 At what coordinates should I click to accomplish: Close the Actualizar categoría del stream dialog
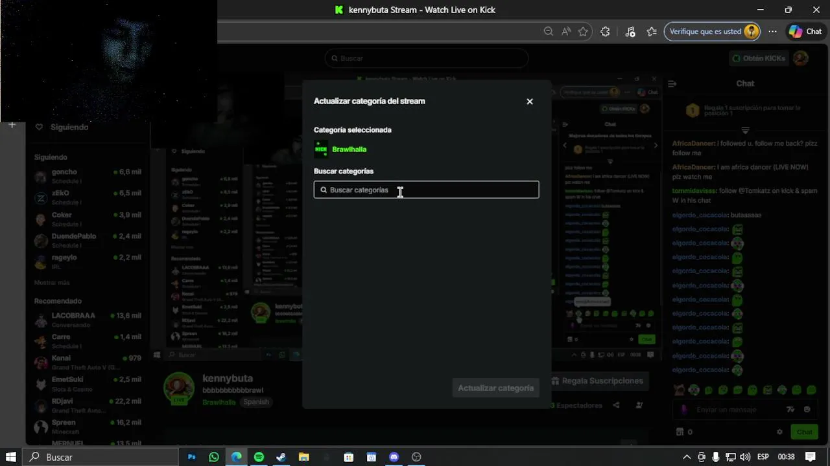[530, 102]
